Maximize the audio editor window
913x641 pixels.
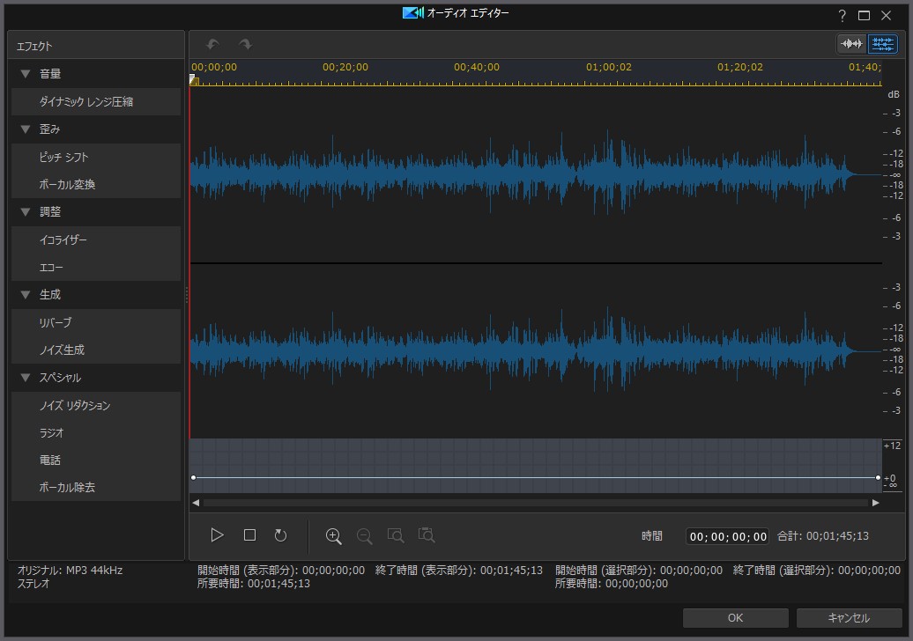[x=864, y=16]
